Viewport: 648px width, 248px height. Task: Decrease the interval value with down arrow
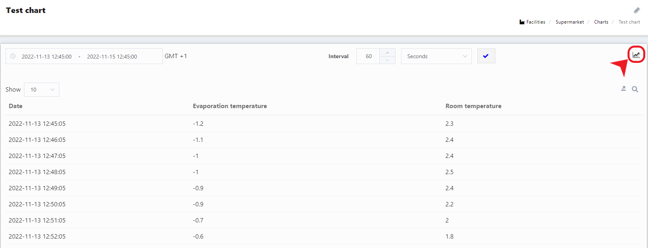tap(387, 60)
